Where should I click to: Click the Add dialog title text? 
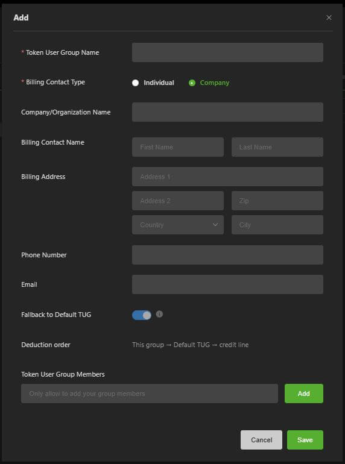pyautogui.click(x=21, y=17)
